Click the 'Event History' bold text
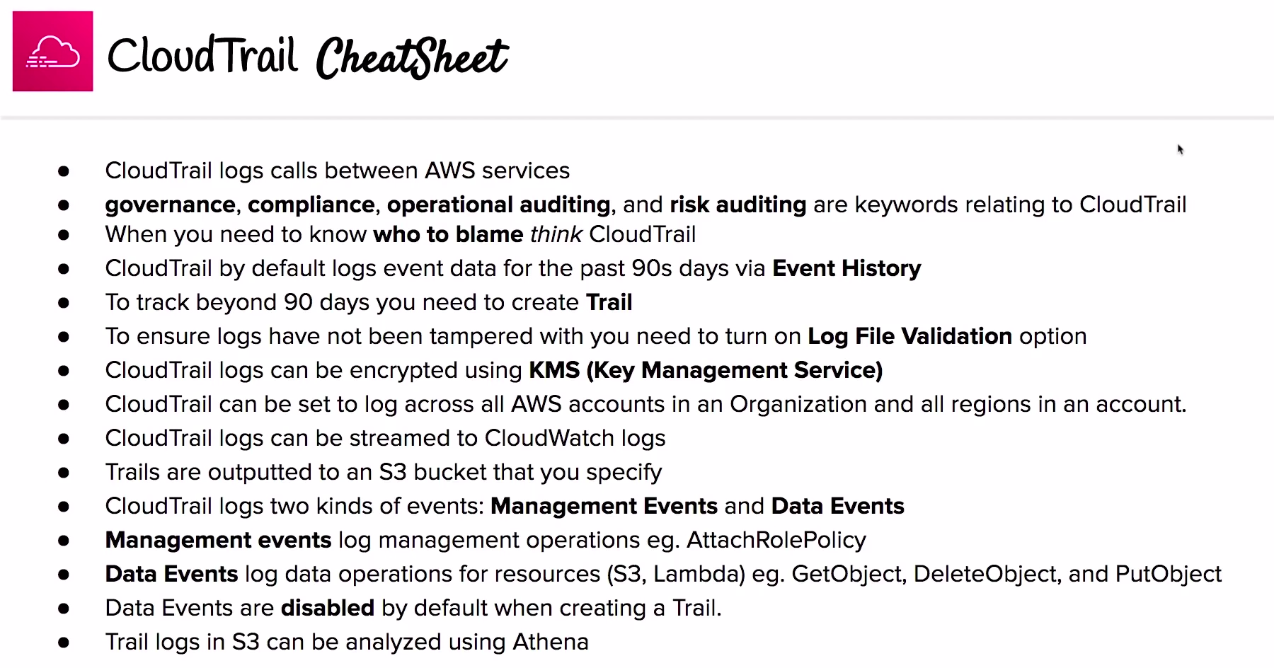The width and height of the screenshot is (1274, 668). point(847,268)
